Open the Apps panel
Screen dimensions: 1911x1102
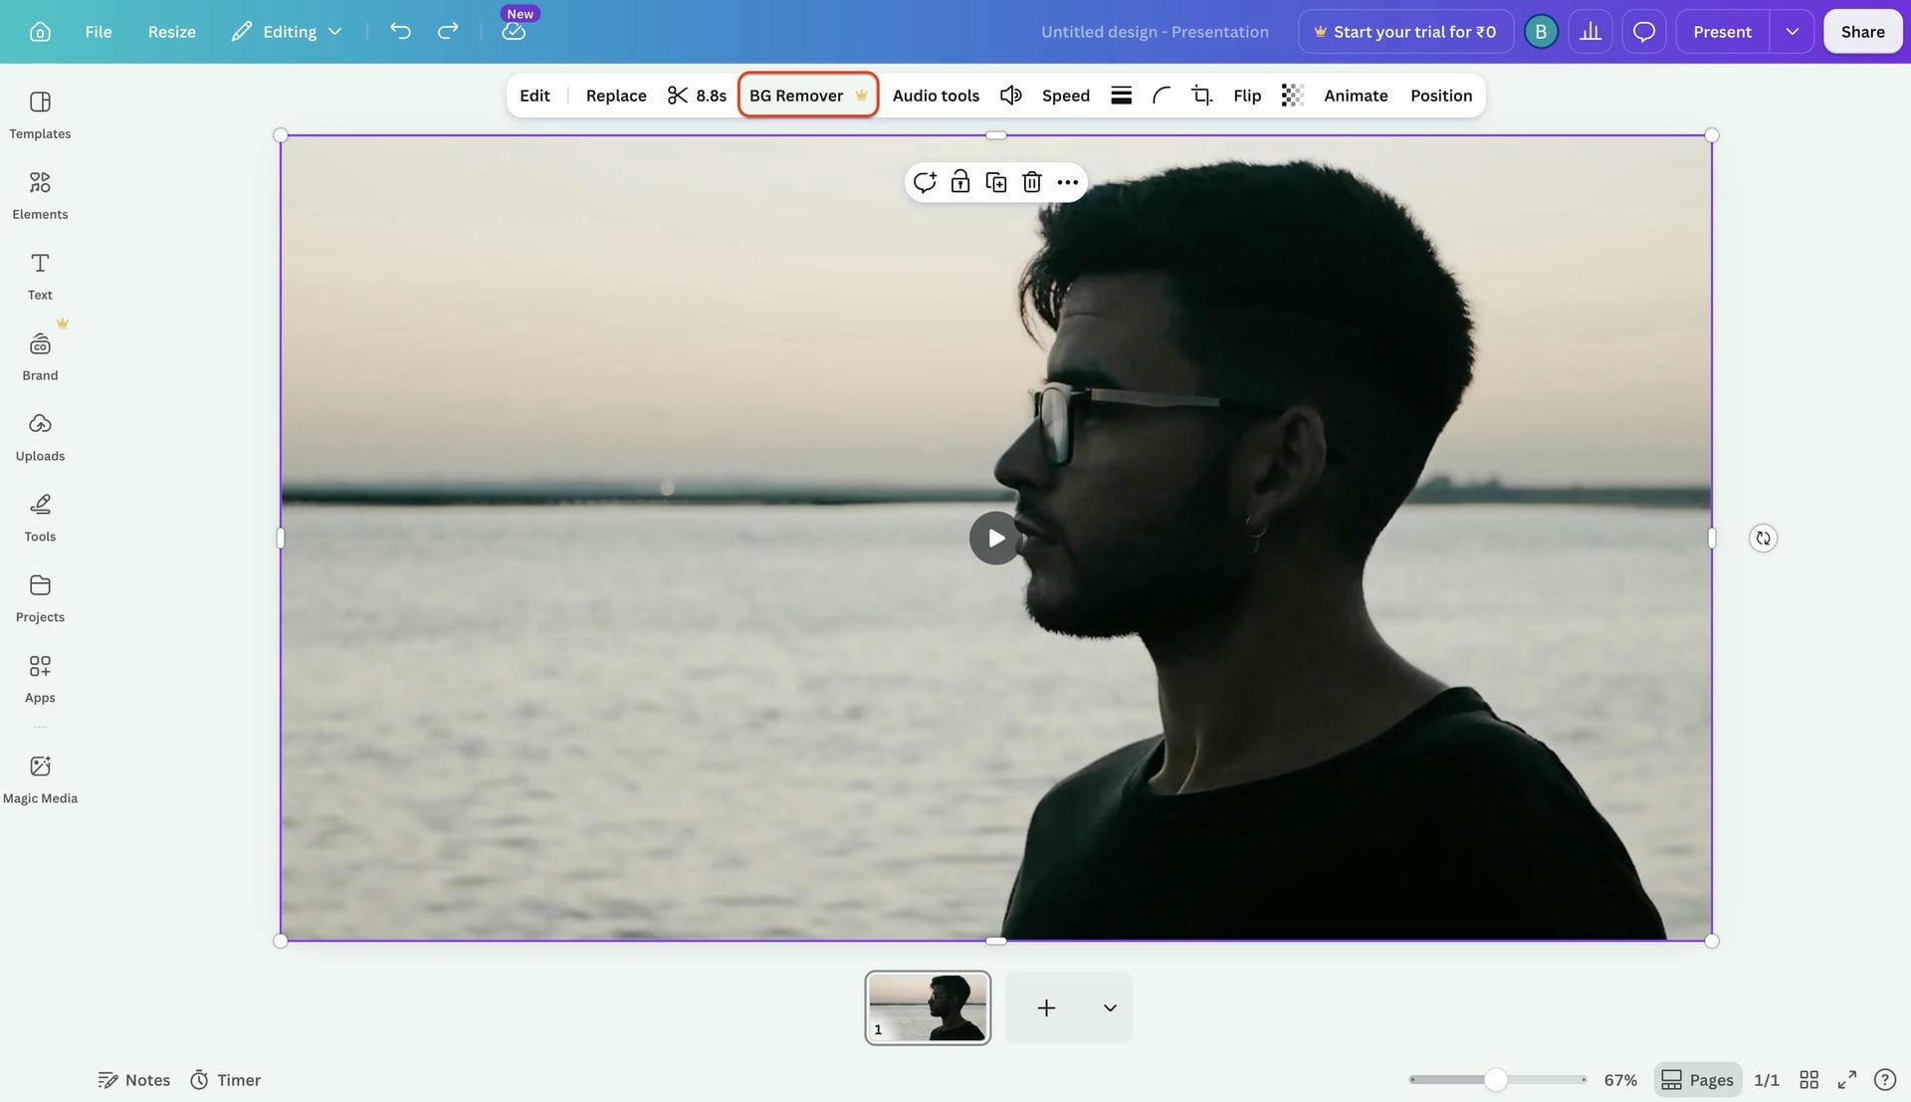[x=40, y=680]
